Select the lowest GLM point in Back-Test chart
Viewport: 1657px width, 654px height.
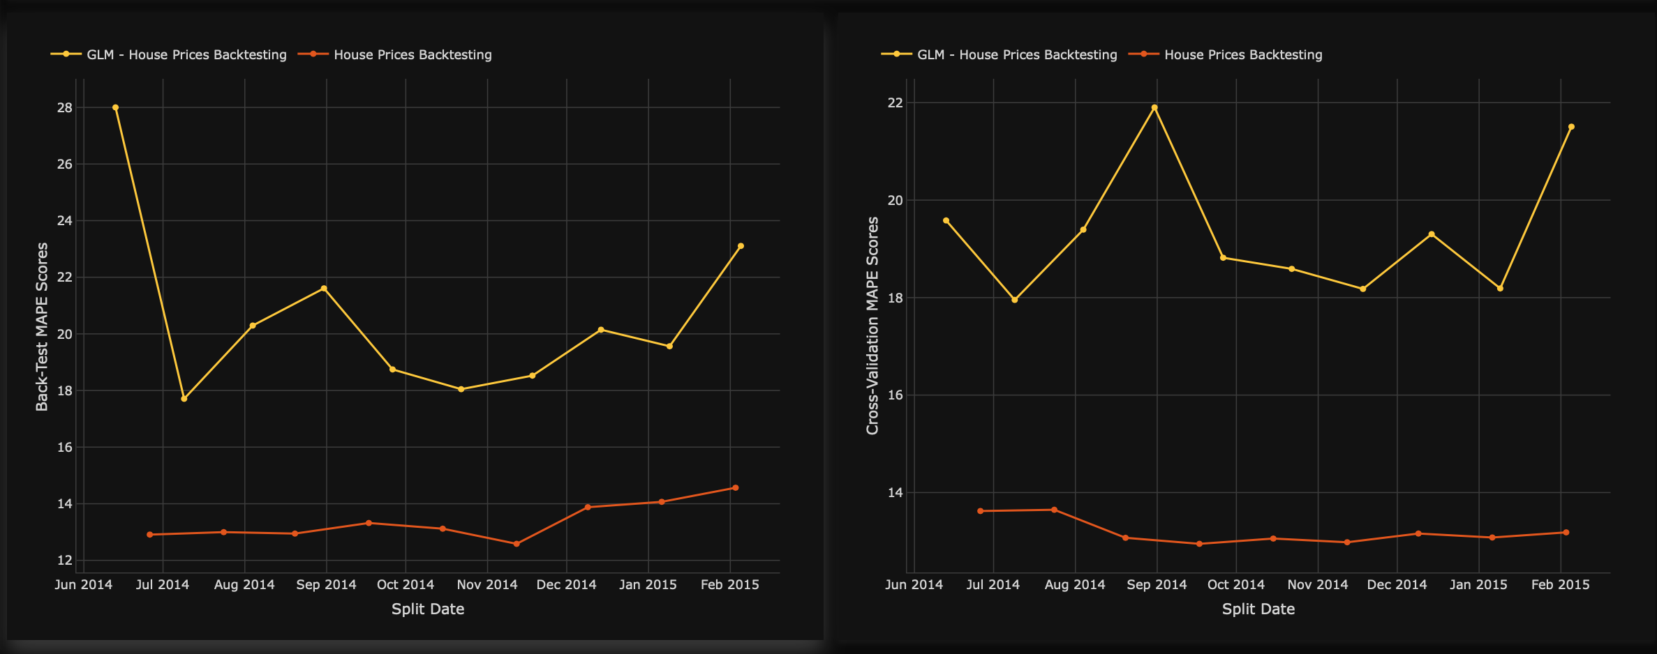coord(184,399)
